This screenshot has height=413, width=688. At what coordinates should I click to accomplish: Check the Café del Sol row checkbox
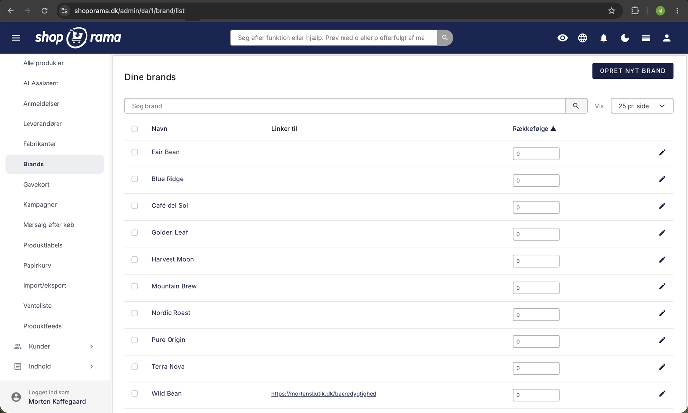pyautogui.click(x=135, y=206)
